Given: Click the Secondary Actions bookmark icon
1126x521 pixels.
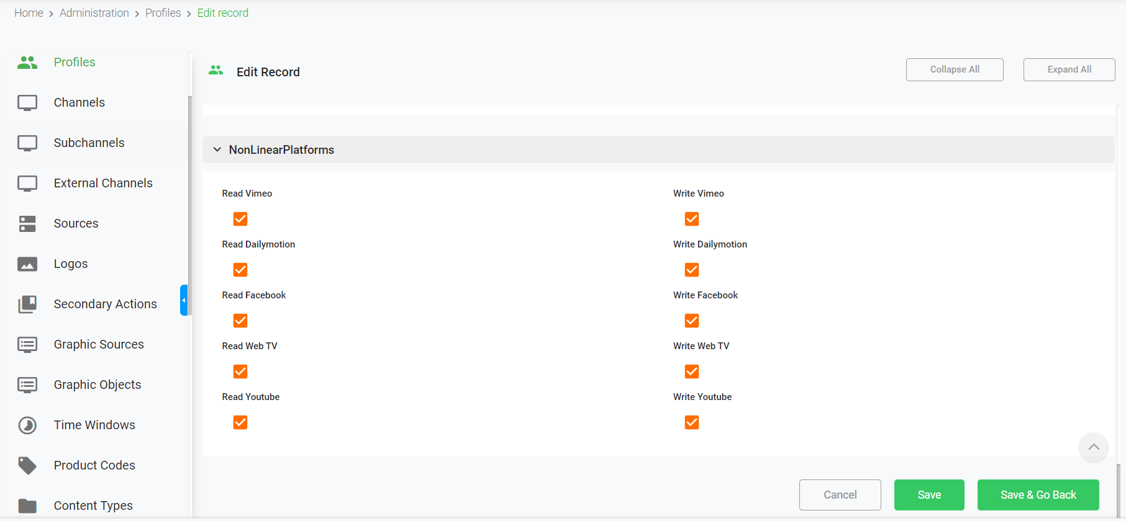Looking at the screenshot, I should click(27, 304).
